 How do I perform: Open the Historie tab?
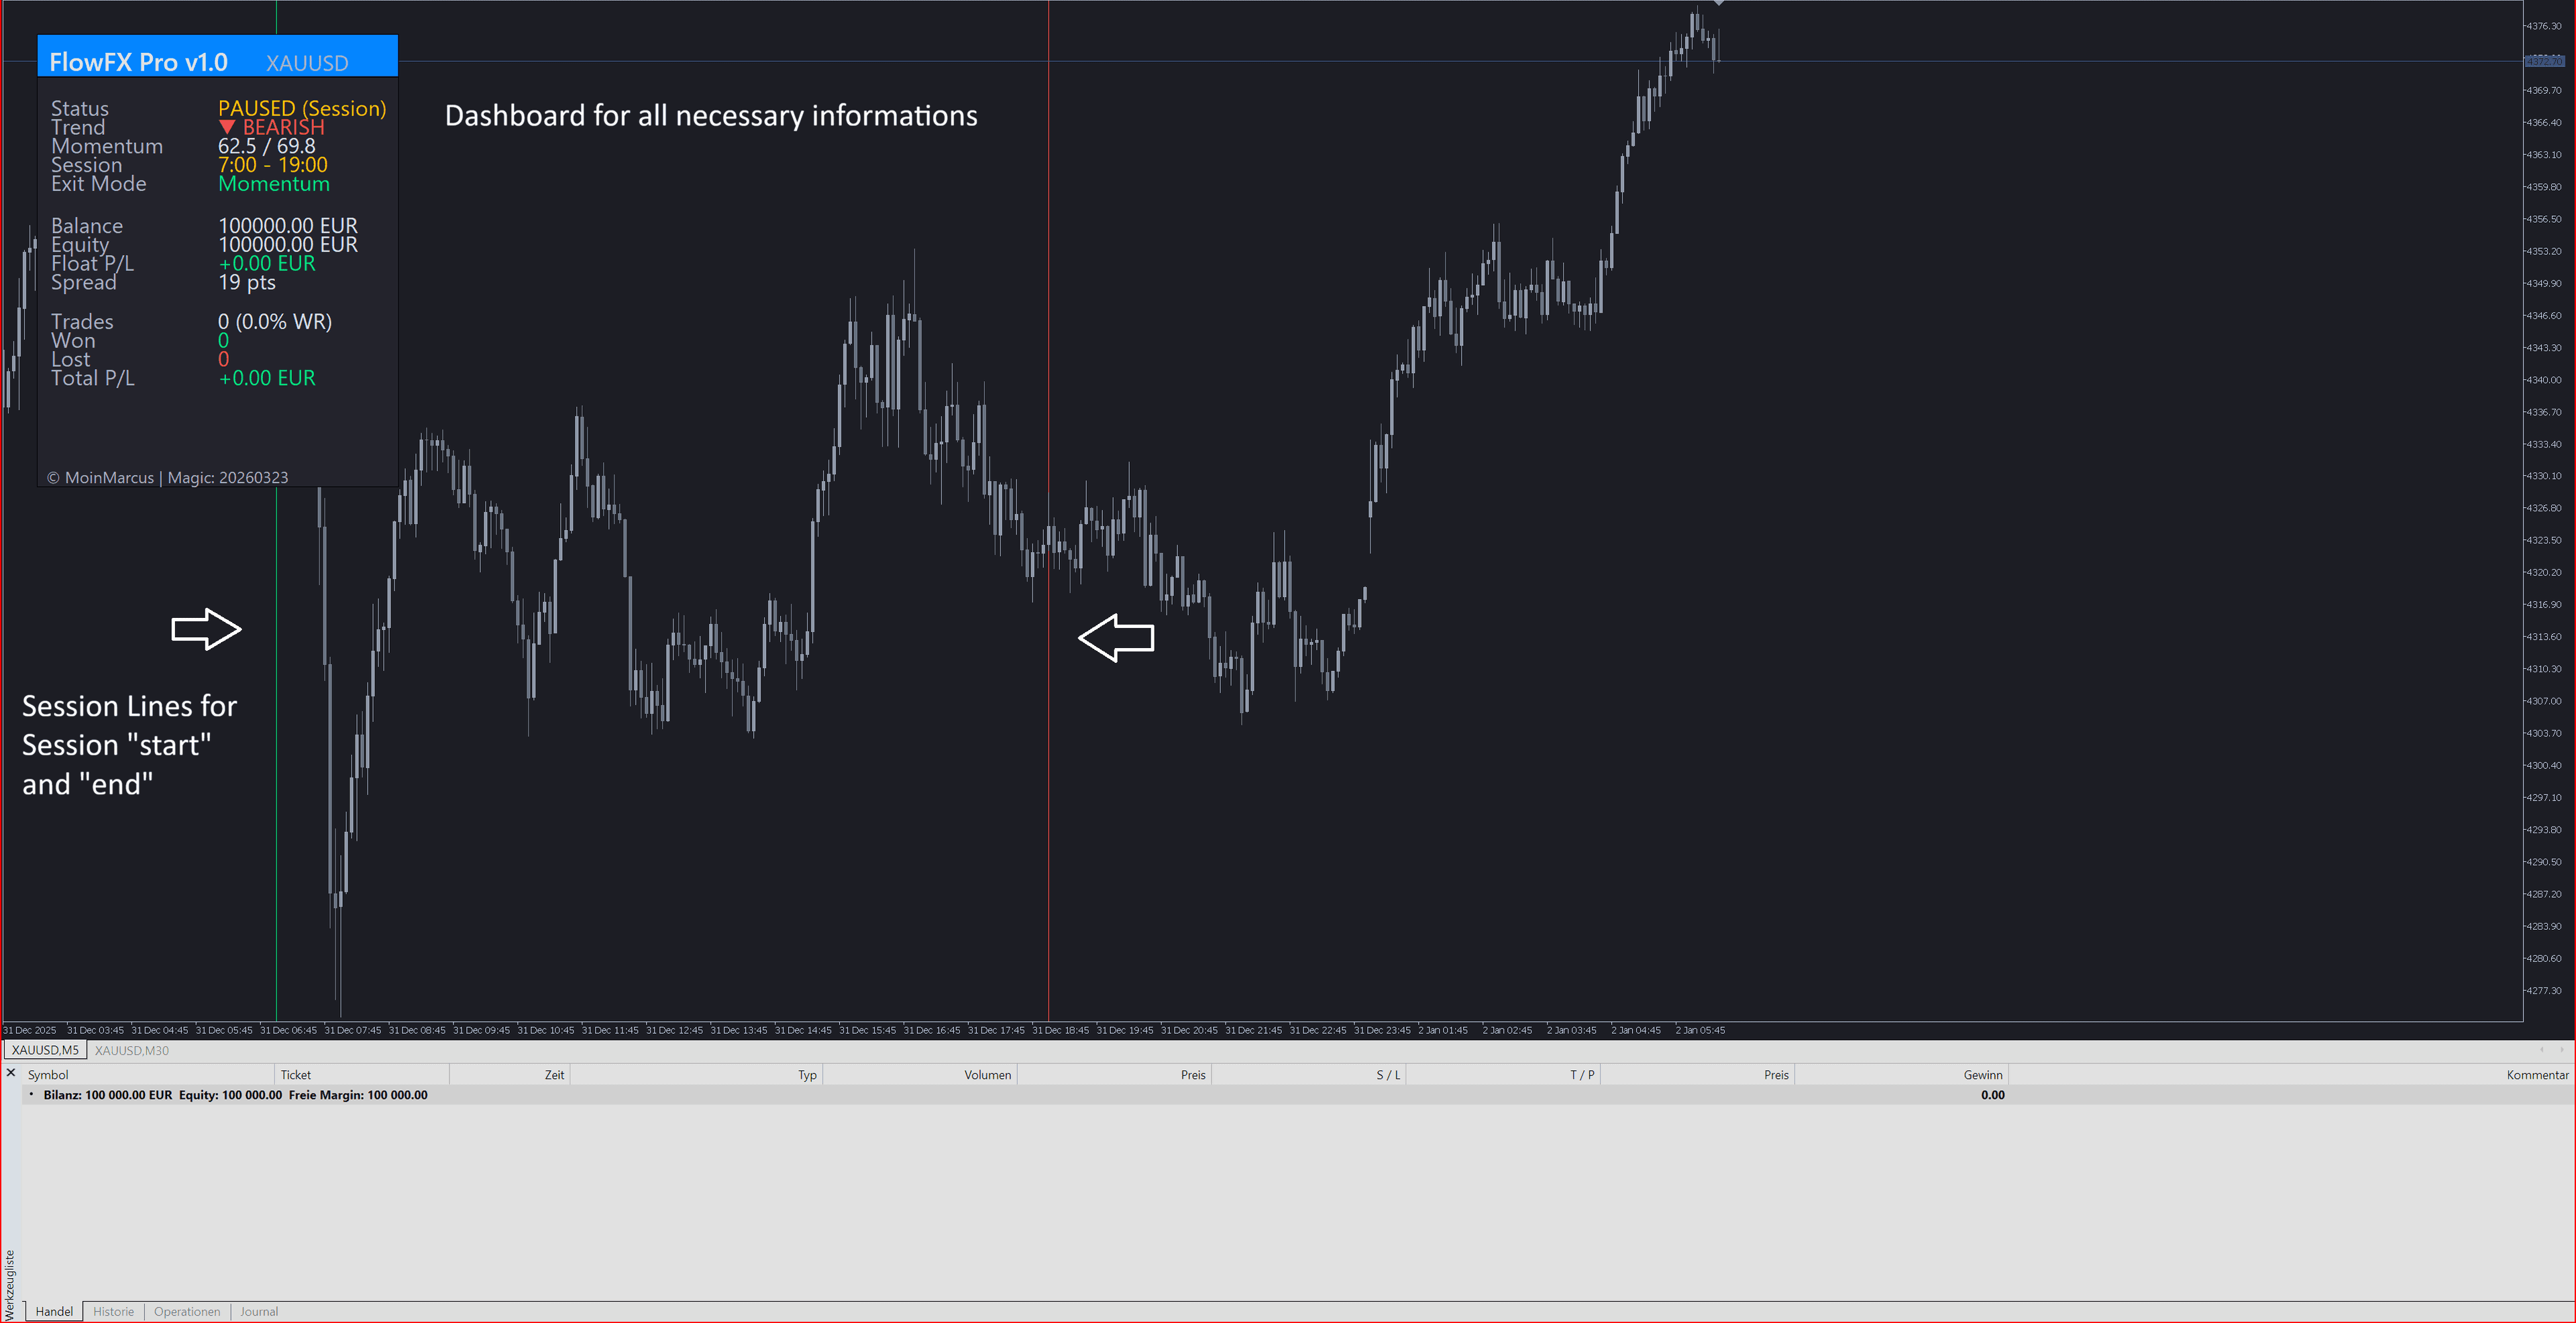click(x=113, y=1311)
